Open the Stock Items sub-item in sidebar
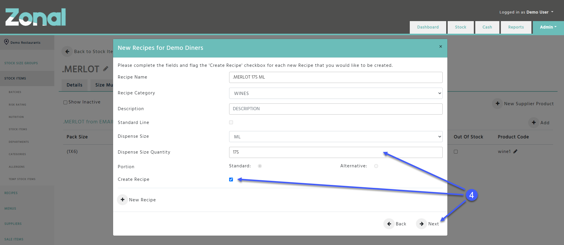Viewport: 564px width, 245px height. [18, 129]
